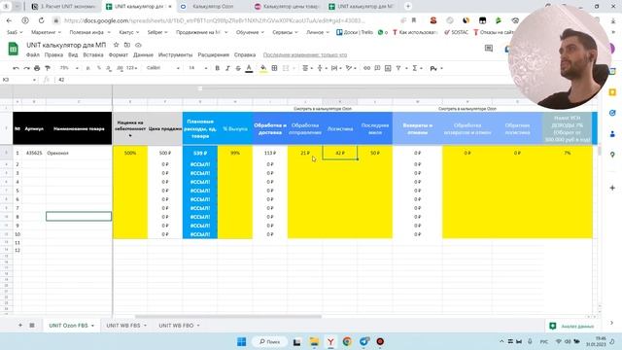This screenshot has width=622, height=350.
Task: Open Доски Trello bookmark
Action: [x=354, y=32]
